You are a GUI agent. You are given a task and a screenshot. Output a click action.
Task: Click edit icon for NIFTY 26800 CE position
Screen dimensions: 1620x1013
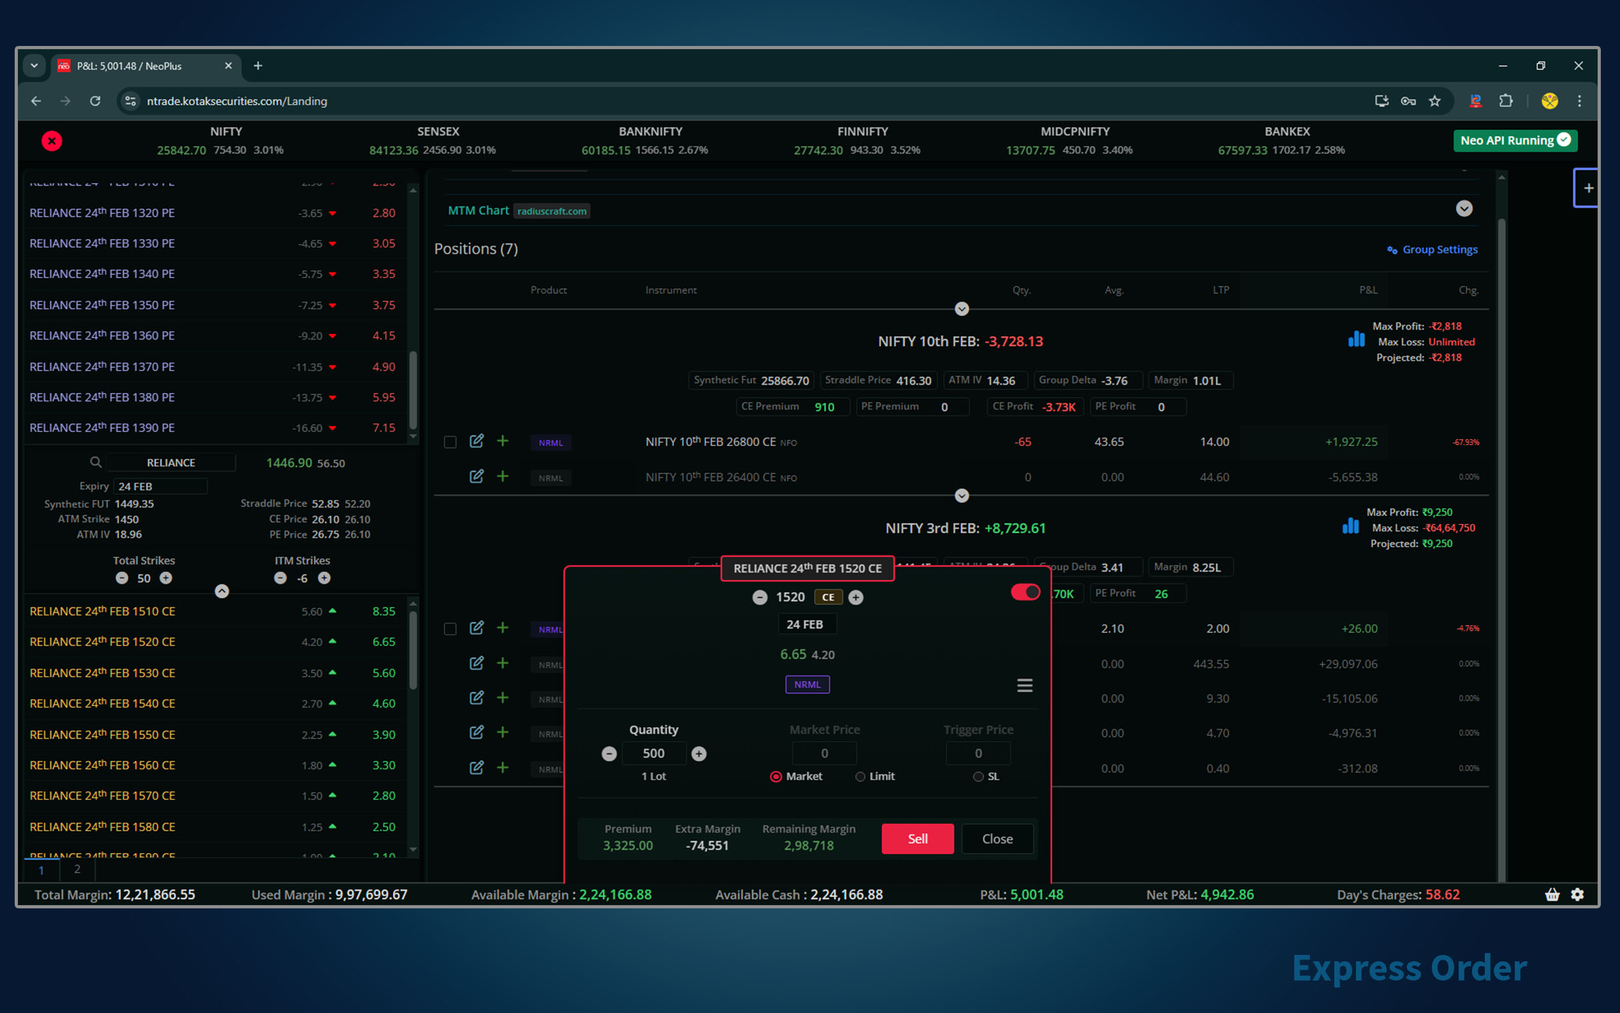tap(476, 441)
